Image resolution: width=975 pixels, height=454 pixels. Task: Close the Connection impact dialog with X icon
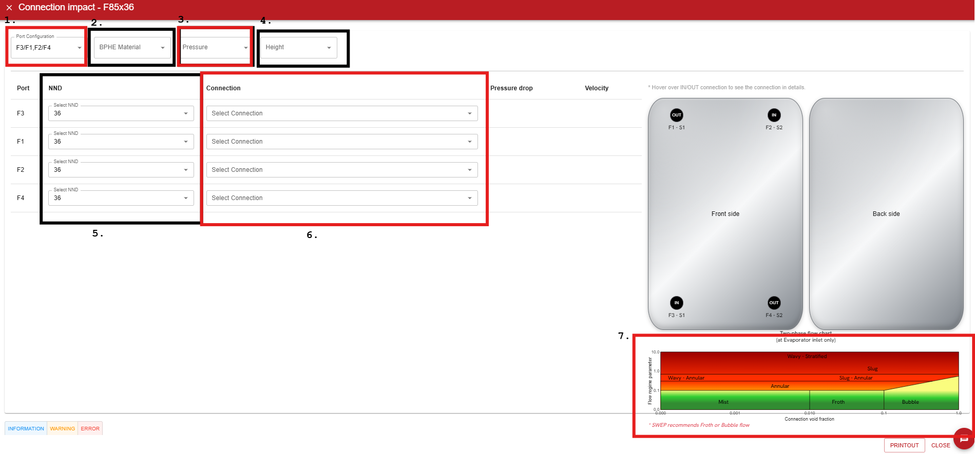coord(9,8)
